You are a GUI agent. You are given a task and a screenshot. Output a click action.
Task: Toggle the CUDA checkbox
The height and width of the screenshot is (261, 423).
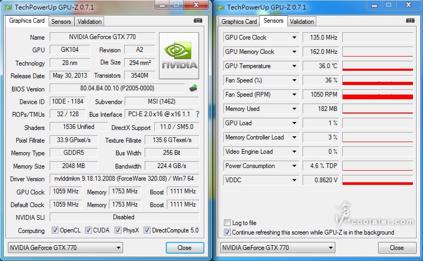click(88, 230)
